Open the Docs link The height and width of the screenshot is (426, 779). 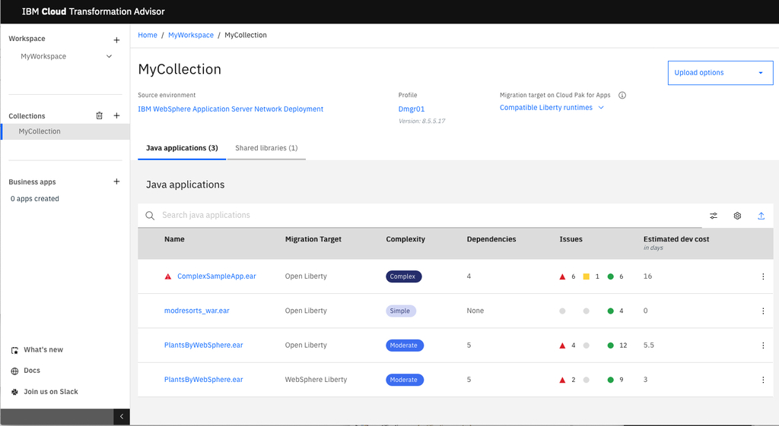click(32, 371)
